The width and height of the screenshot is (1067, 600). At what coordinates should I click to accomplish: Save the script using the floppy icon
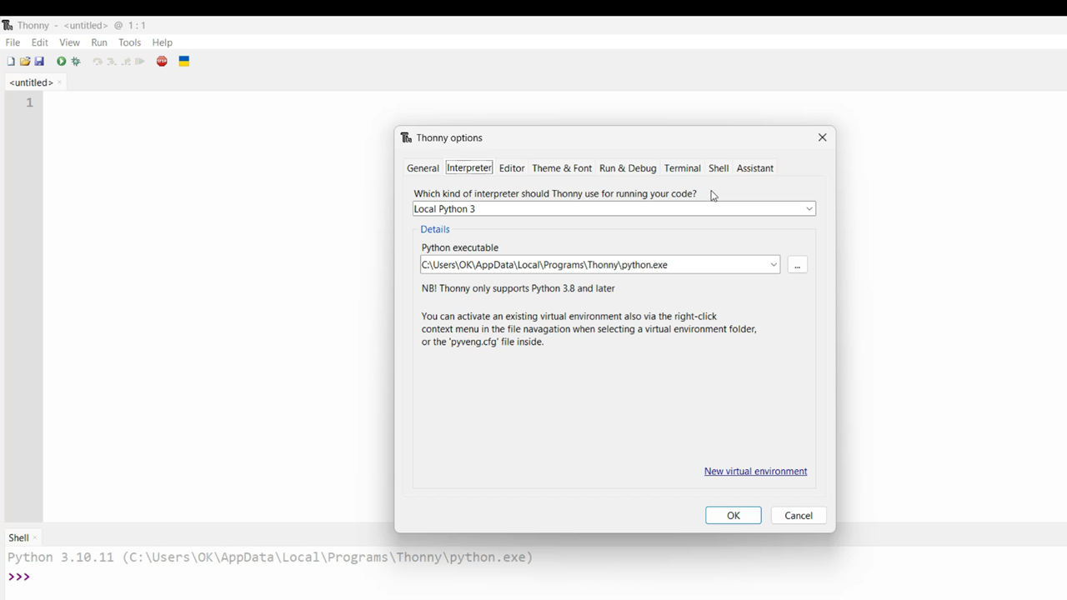point(39,62)
